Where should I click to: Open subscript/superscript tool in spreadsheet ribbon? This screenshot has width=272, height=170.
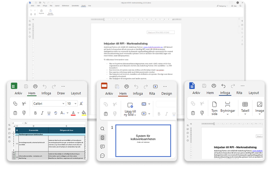tap(62, 113)
